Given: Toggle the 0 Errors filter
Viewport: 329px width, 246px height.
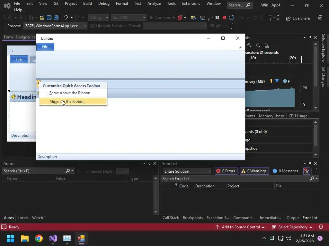Looking at the screenshot, I should [x=226, y=171].
